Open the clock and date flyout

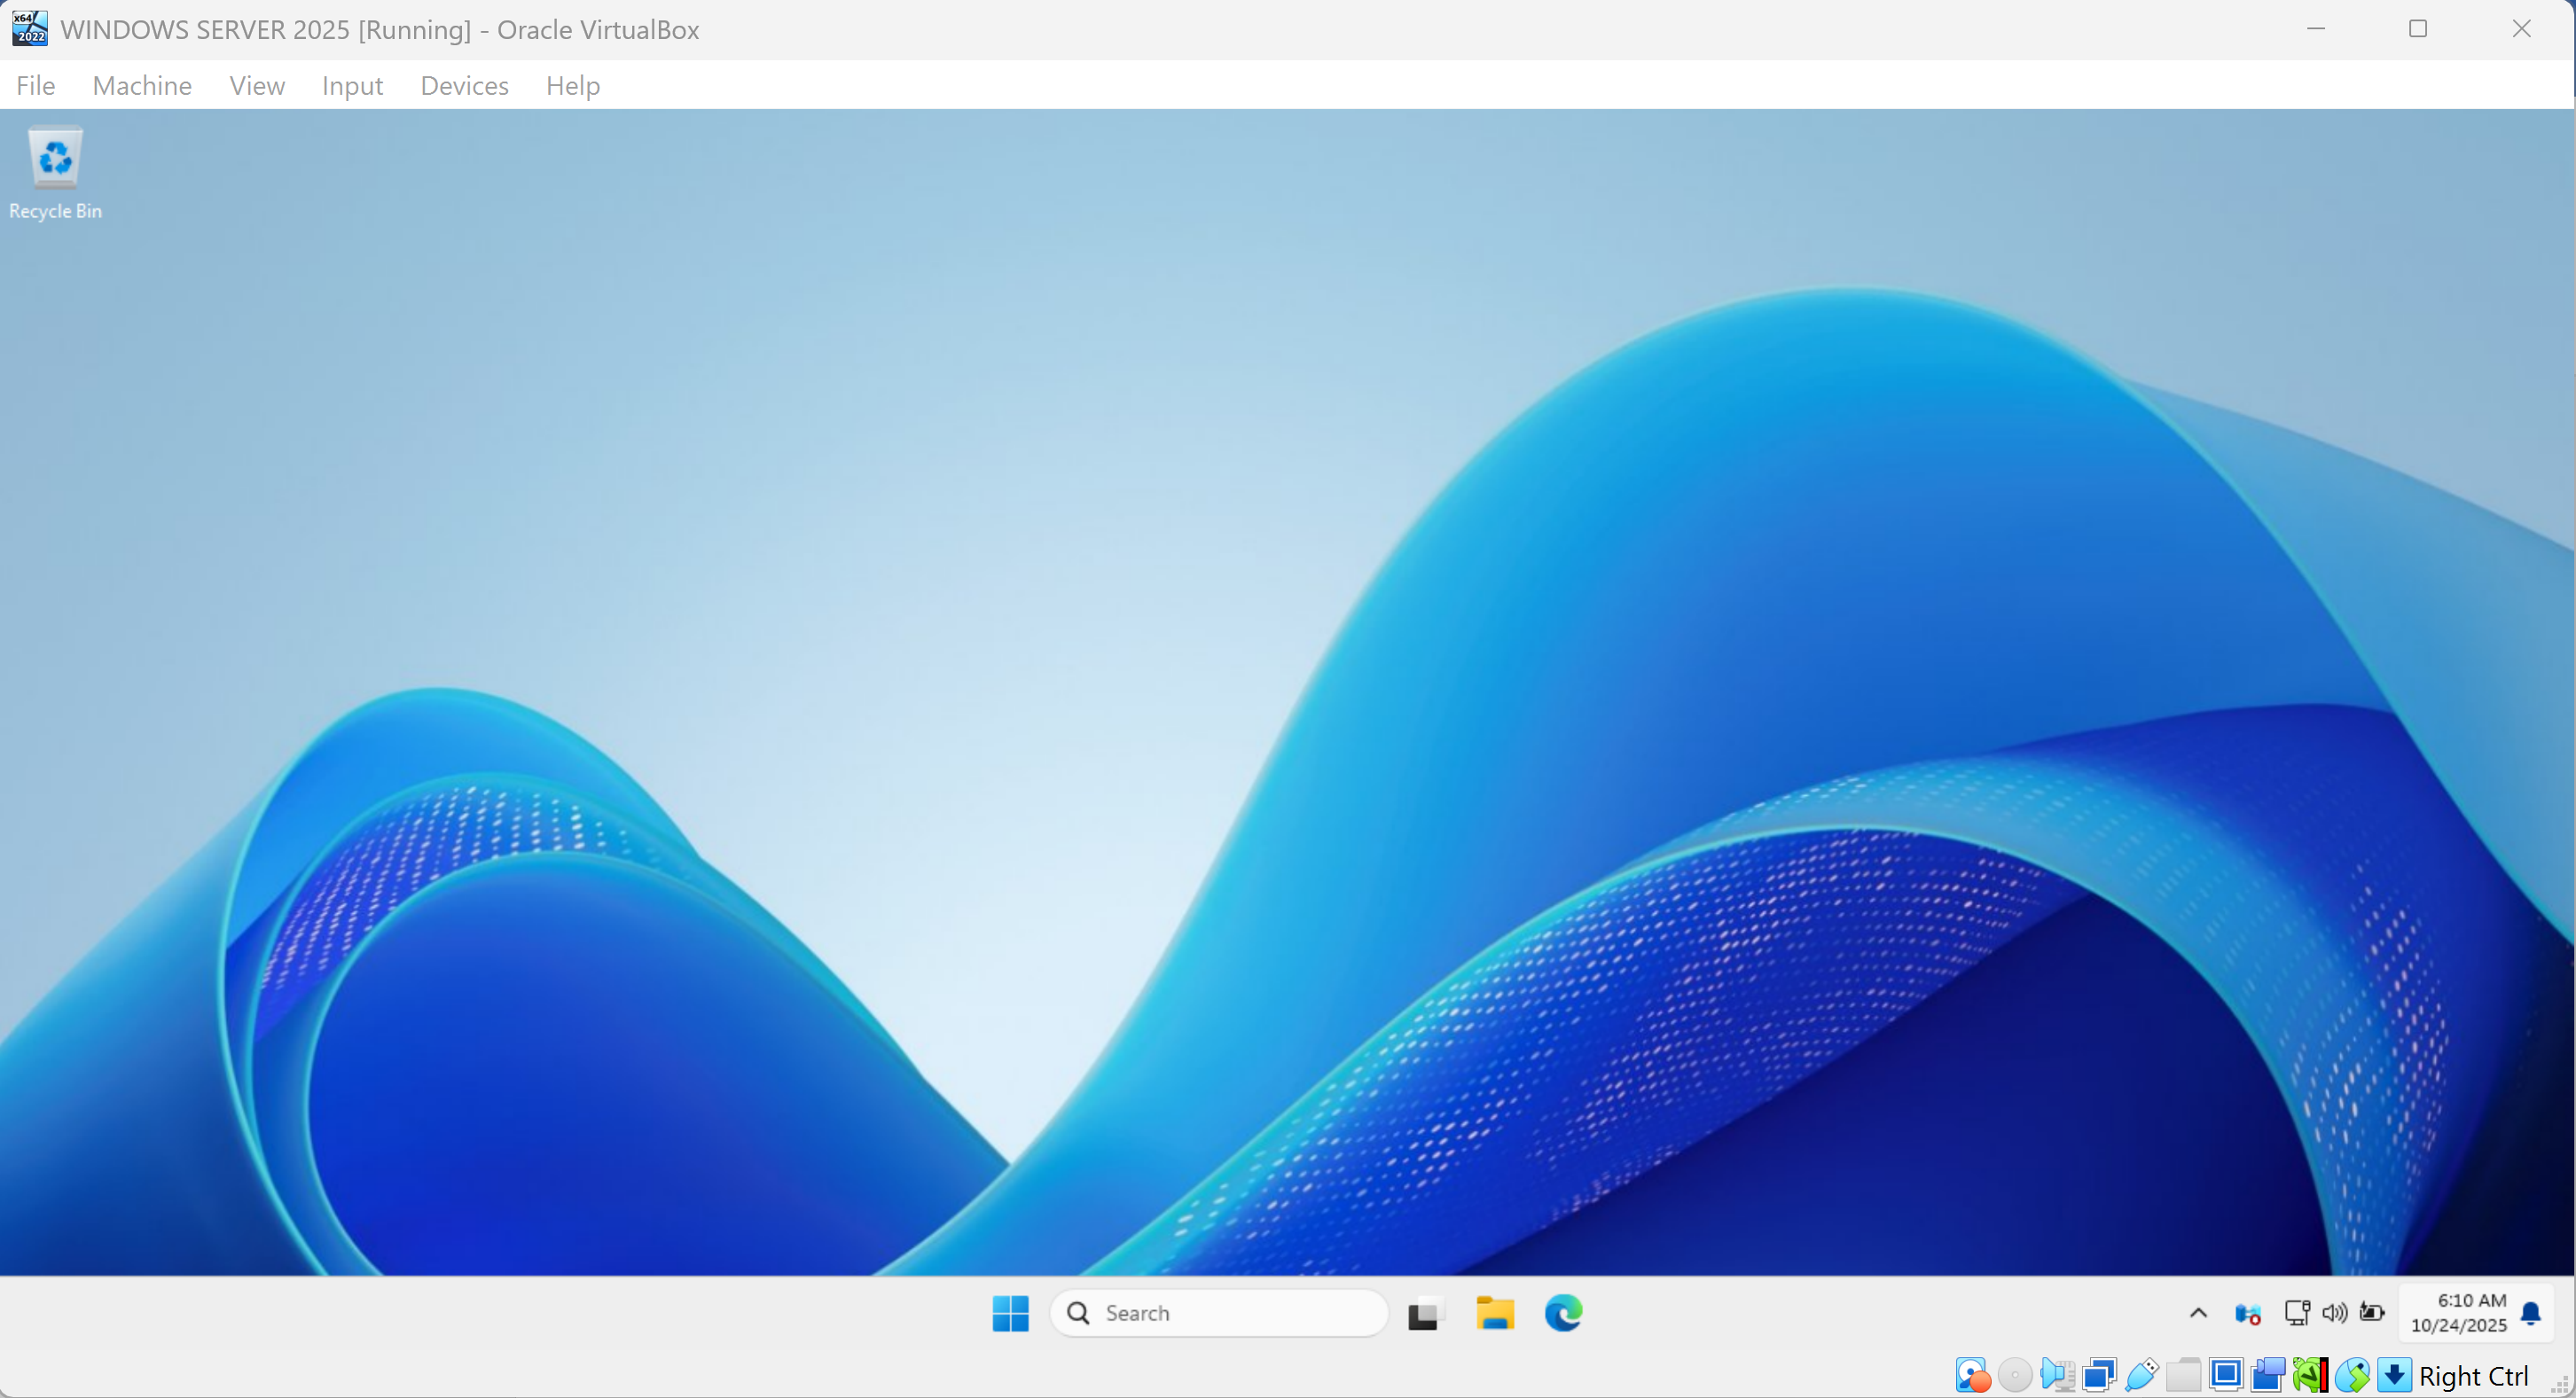[x=2458, y=1313]
